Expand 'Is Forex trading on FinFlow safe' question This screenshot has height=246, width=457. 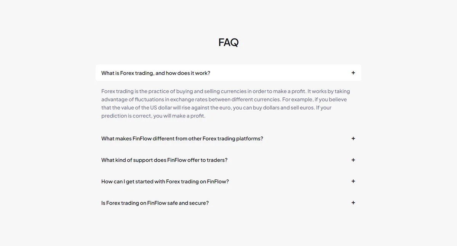click(155, 203)
